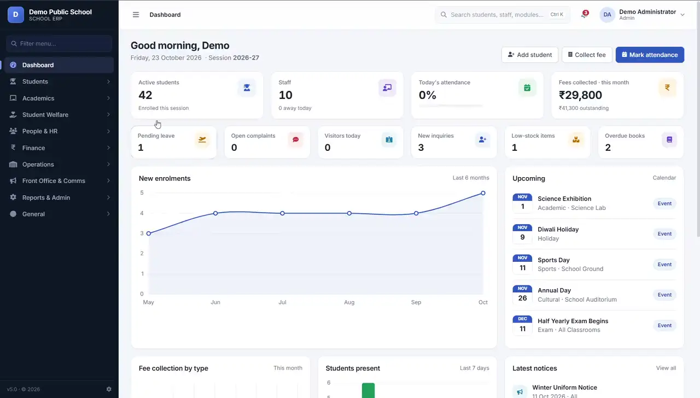This screenshot has height=398, width=700.
Task: Open Demo Administrator account dropdown arrow
Action: 682,15
